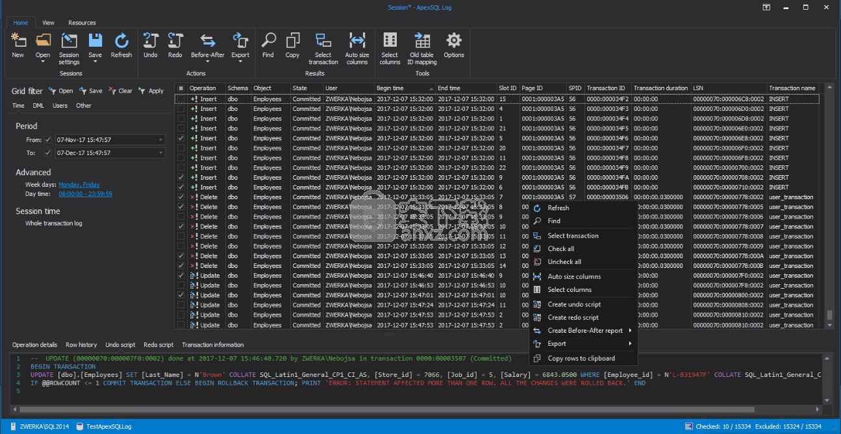Expand the Before-After dropdown arrow

[x=208, y=63]
